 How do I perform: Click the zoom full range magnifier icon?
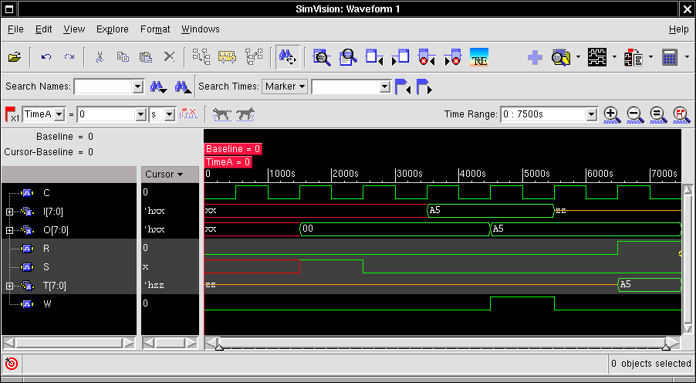[658, 114]
